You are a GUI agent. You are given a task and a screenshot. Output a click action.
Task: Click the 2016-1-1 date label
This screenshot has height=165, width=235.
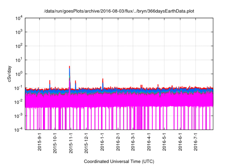click(102, 142)
